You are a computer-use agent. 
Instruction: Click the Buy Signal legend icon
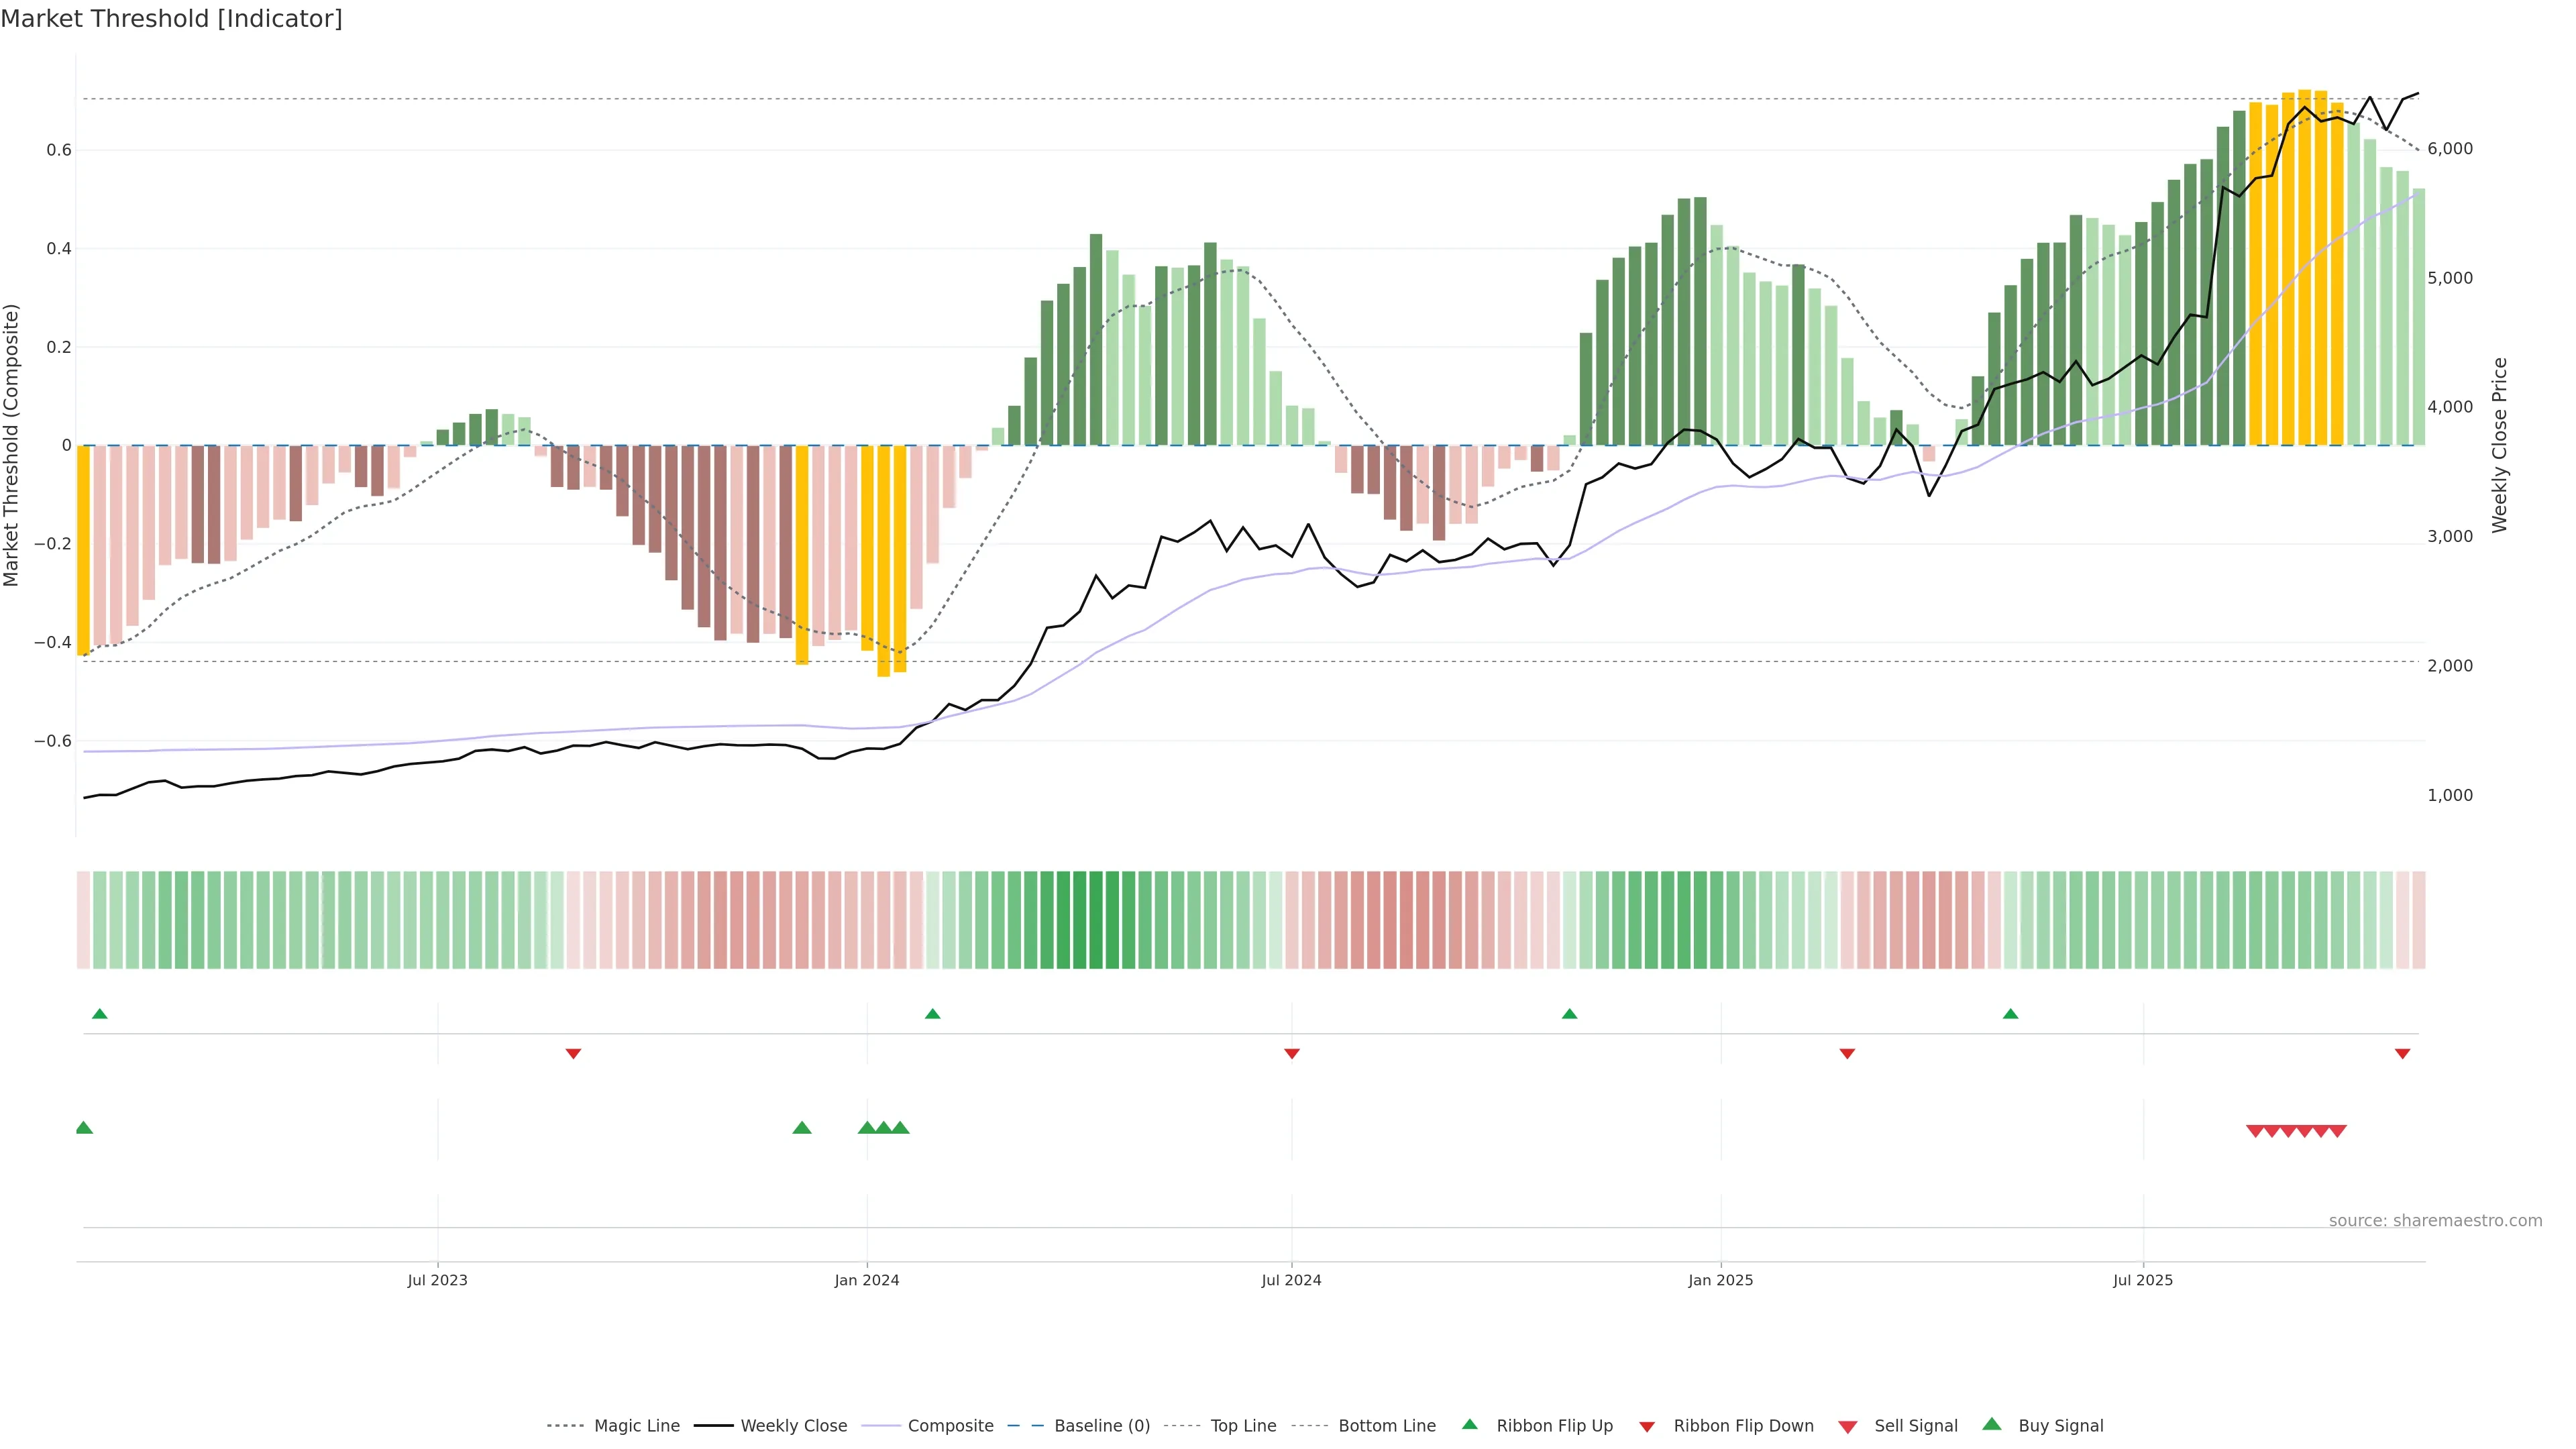click(1991, 1424)
